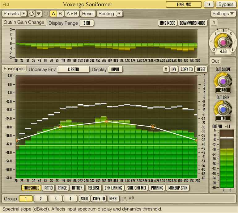
Task: Click the In Slope value 4.50
Action: pyautogui.click(x=223, y=52)
